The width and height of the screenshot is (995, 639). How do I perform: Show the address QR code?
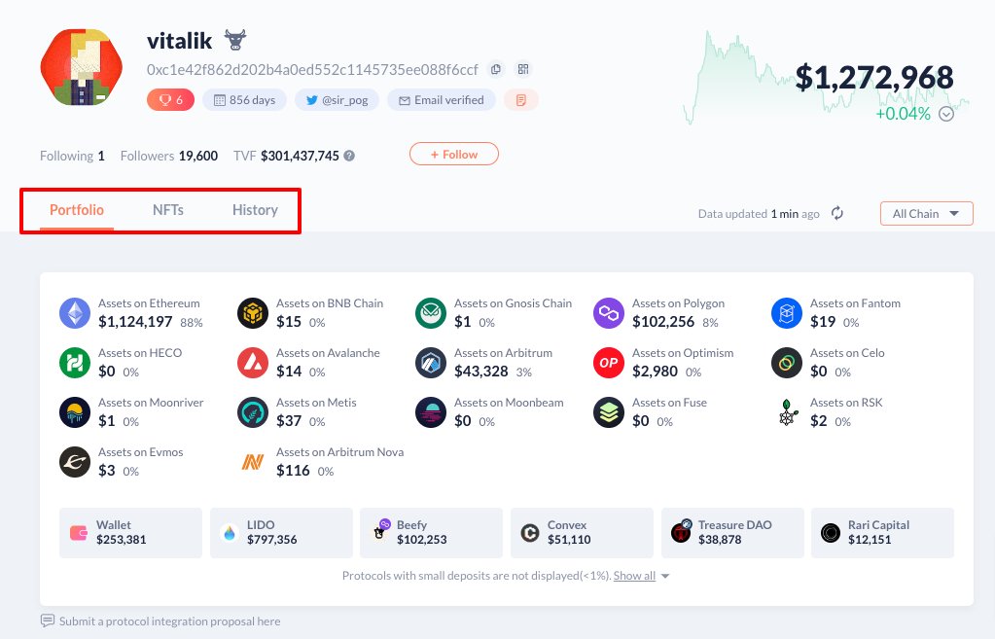coord(523,69)
